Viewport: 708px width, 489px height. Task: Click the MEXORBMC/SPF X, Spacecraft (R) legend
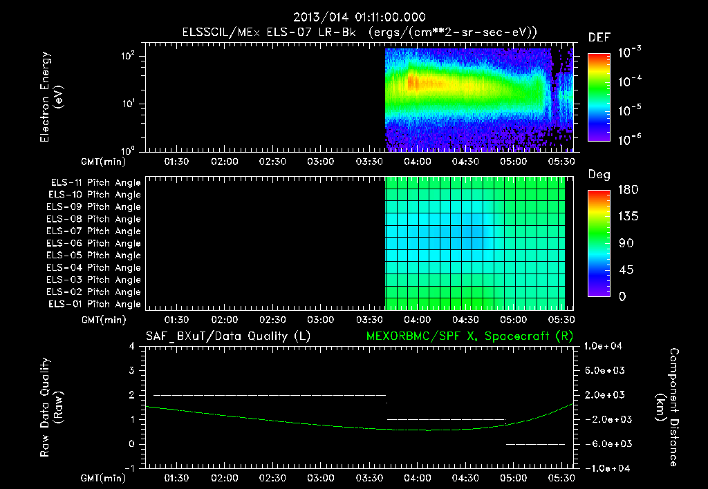(x=469, y=336)
